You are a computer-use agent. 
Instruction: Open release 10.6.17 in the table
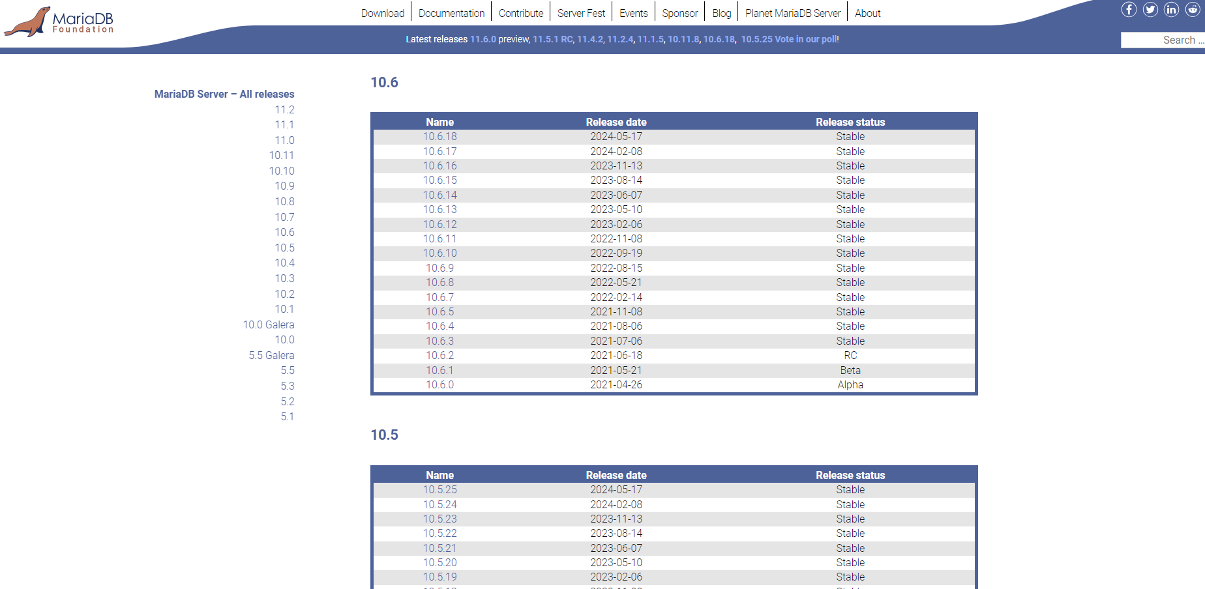click(x=440, y=151)
